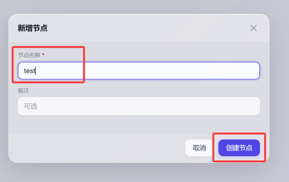This screenshot has width=289, height=182.
Task: Click the 创建节点 button
Action: tap(239, 148)
